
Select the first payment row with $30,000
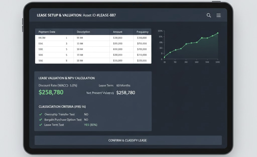tap(93, 38)
